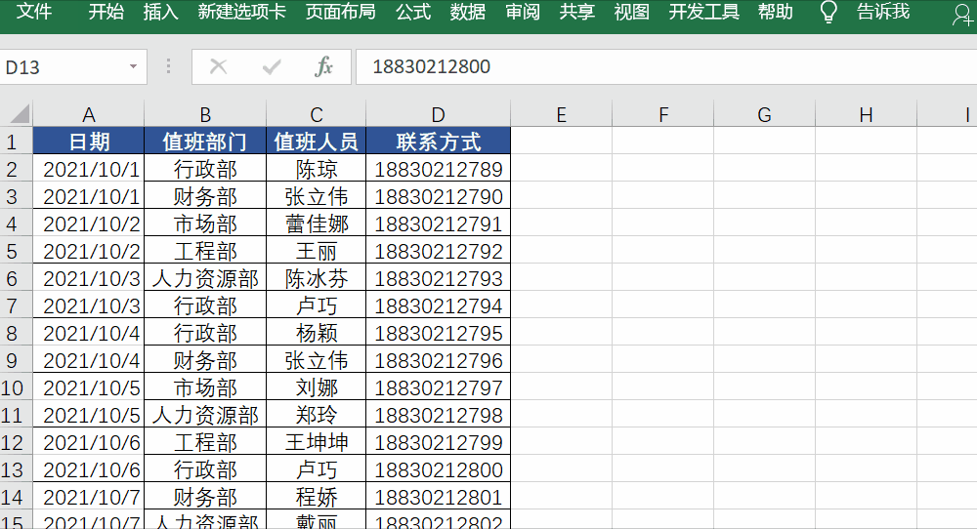977x529 pixels.
Task: Select column E header
Action: tap(562, 114)
